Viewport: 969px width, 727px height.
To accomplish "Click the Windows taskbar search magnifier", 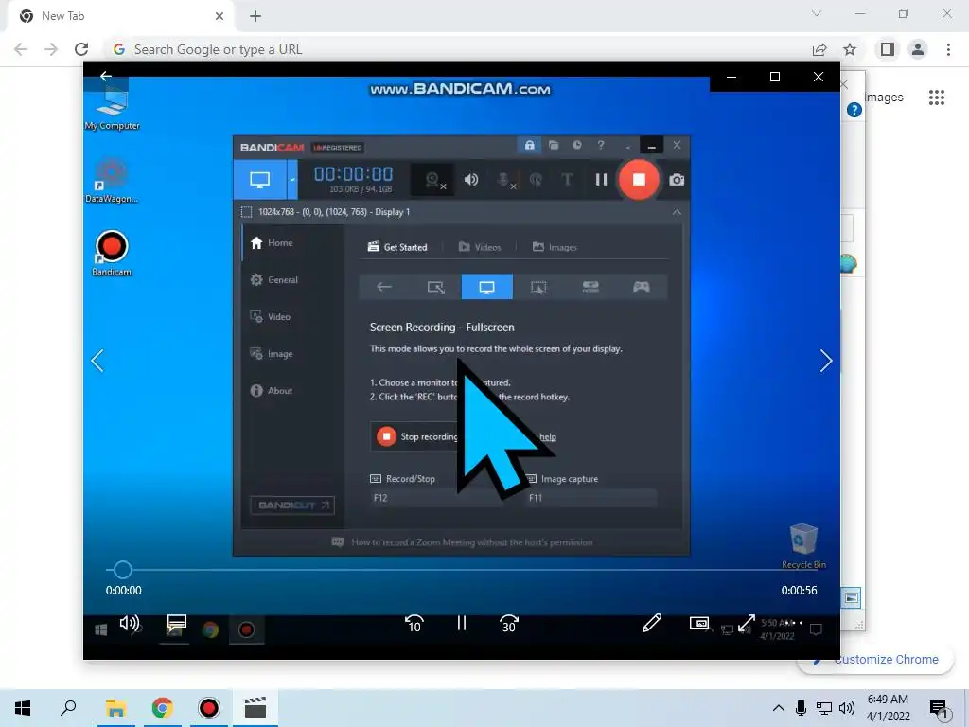I will [68, 707].
